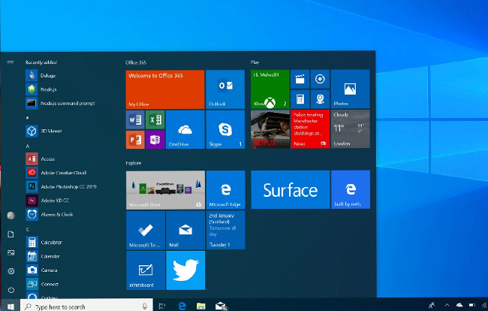This screenshot has width=488, height=311.
Task: Open the Microsoft Edge tile in Explore
Action: point(225,190)
